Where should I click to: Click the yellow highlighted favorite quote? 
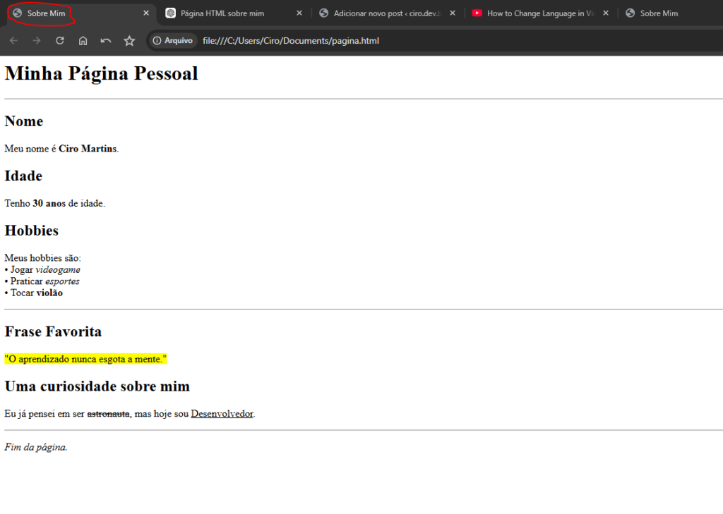85,359
